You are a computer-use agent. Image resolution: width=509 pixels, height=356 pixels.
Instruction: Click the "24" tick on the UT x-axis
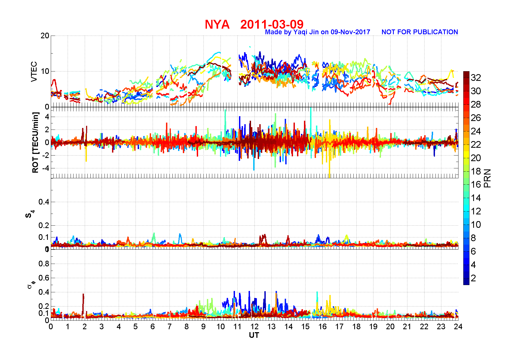(x=458, y=327)
